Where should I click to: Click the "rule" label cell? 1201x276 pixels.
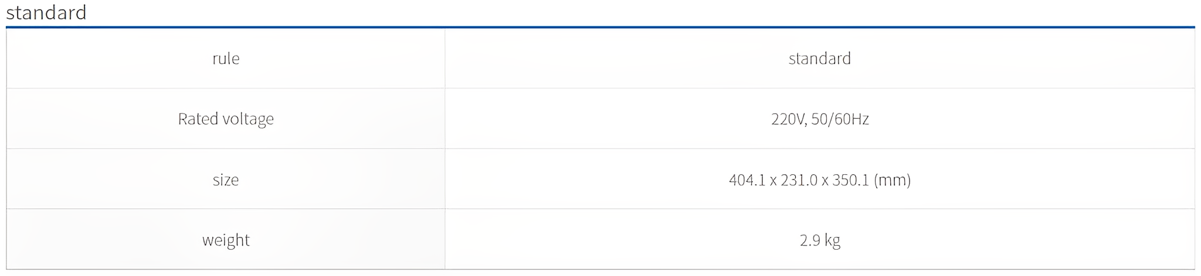click(x=226, y=58)
